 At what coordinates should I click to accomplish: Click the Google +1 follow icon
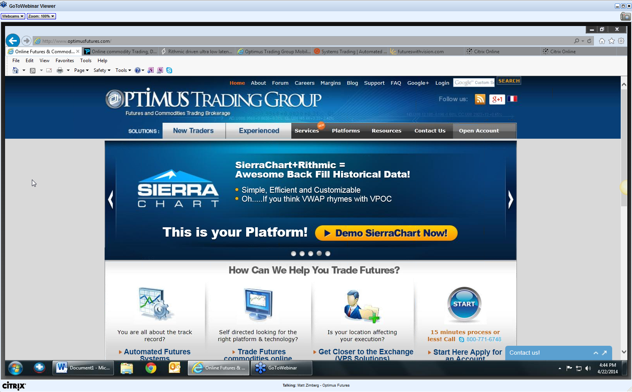pyautogui.click(x=497, y=99)
